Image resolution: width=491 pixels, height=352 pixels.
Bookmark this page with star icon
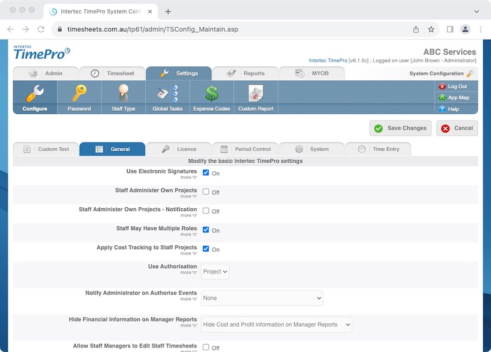(x=431, y=29)
